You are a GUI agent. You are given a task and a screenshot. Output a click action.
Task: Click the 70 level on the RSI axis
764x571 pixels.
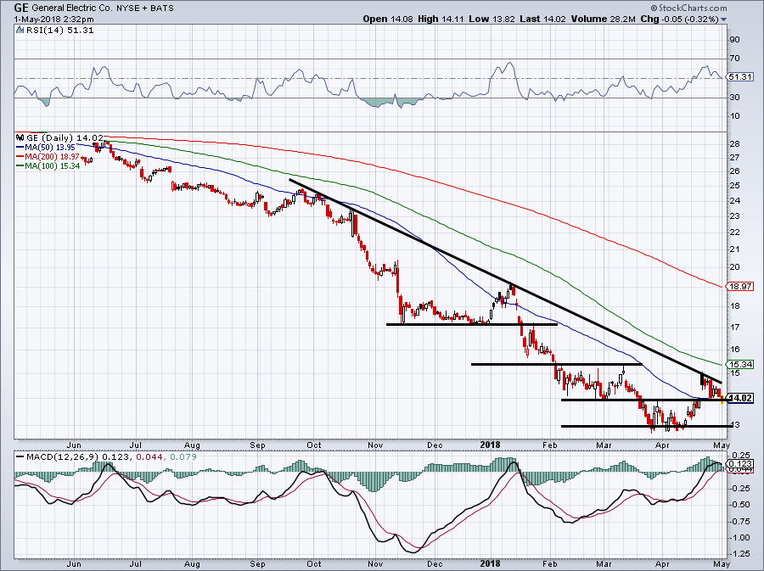pyautogui.click(x=735, y=59)
